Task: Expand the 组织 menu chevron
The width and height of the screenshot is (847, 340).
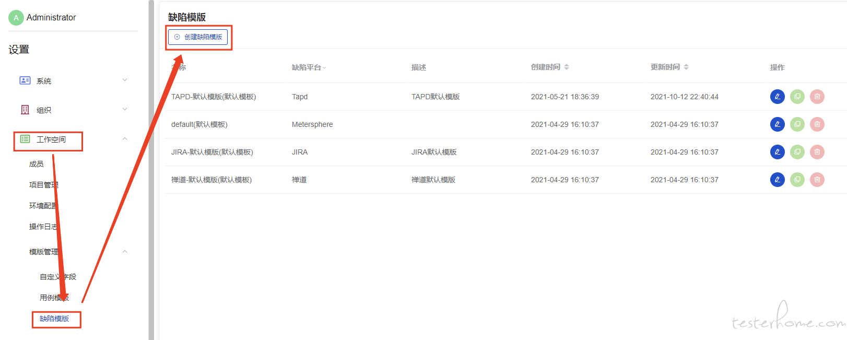Action: click(125, 109)
